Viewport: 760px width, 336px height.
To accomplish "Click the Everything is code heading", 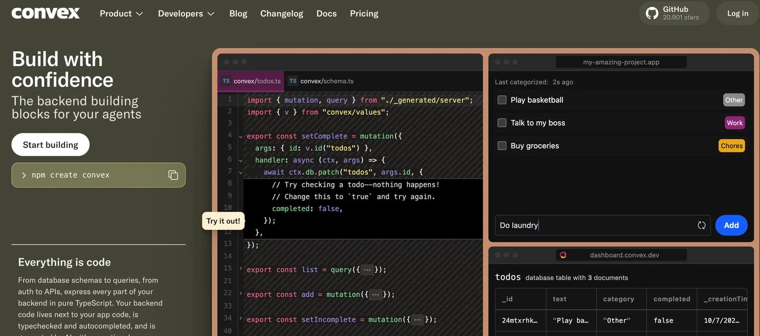I will click(x=65, y=262).
